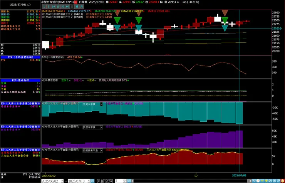Switch to the 10-minute timeframe
Viewport: 285px width, 183px height.
pyautogui.click(x=53, y=7)
